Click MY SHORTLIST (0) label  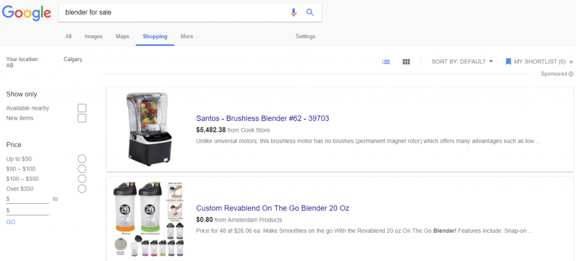539,62
